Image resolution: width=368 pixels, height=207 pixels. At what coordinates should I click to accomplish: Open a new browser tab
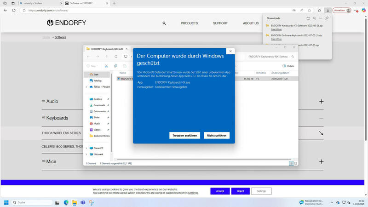(114, 3)
